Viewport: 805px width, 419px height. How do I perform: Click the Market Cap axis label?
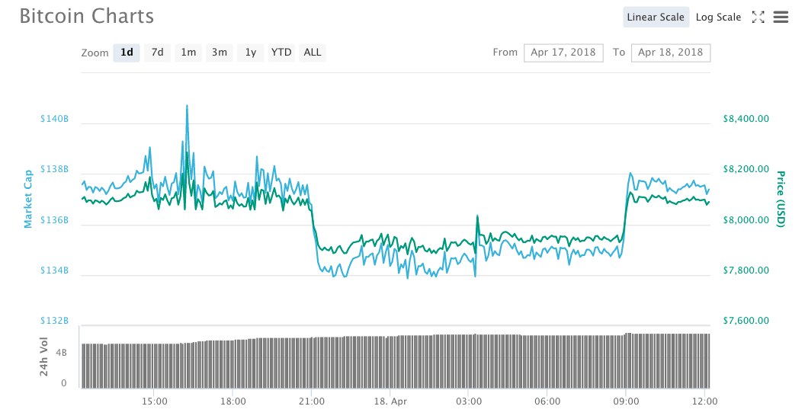28,199
